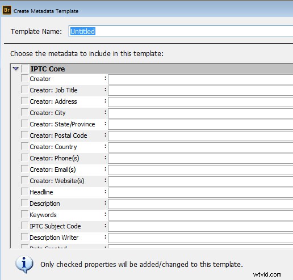Focus the Creator: City value field
The width and height of the screenshot is (293, 280).
pos(200,113)
